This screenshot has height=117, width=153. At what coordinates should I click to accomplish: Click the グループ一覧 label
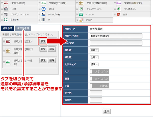(x=54, y=15)
